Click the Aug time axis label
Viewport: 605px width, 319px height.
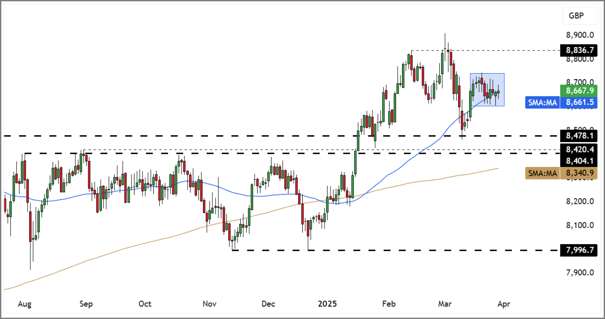25,304
